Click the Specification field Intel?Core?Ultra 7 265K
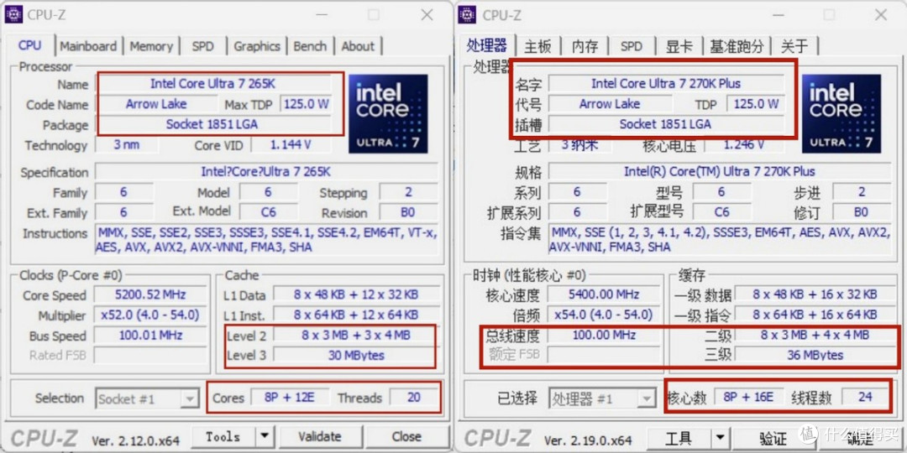The image size is (907, 453). click(x=266, y=172)
